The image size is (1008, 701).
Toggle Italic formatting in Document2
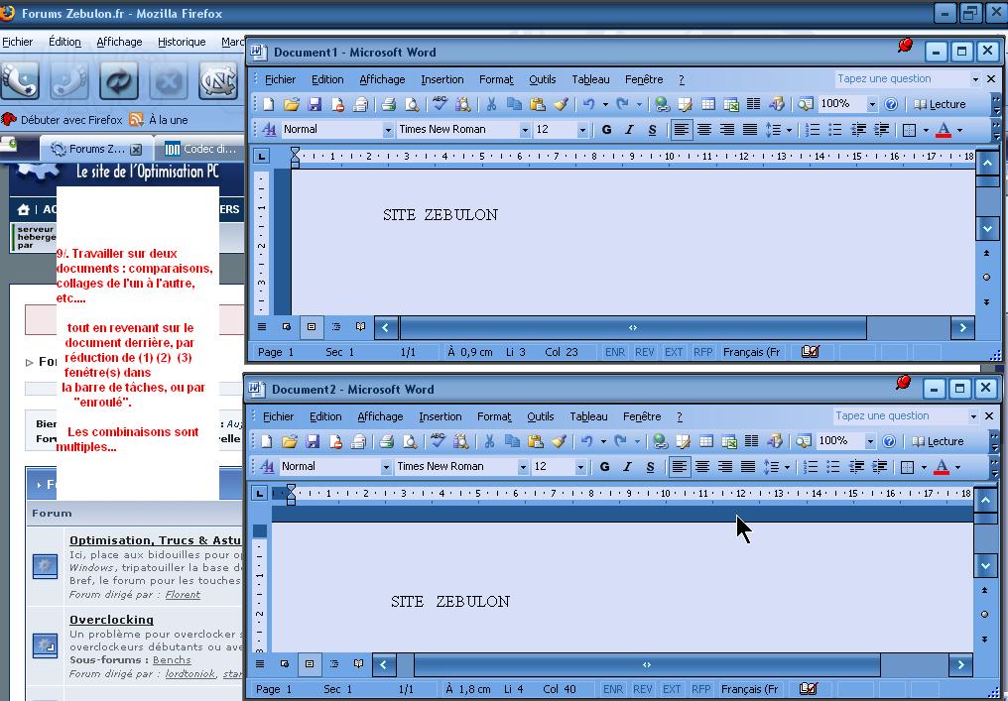(627, 467)
